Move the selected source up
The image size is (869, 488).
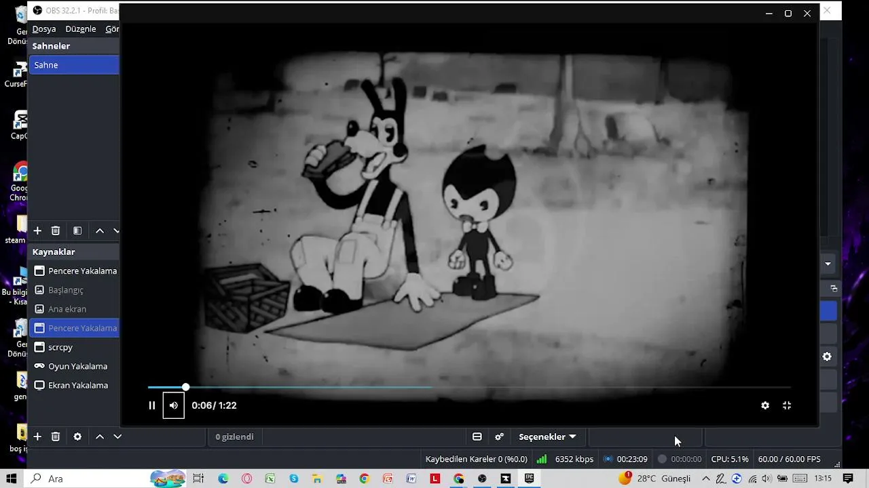point(100,436)
